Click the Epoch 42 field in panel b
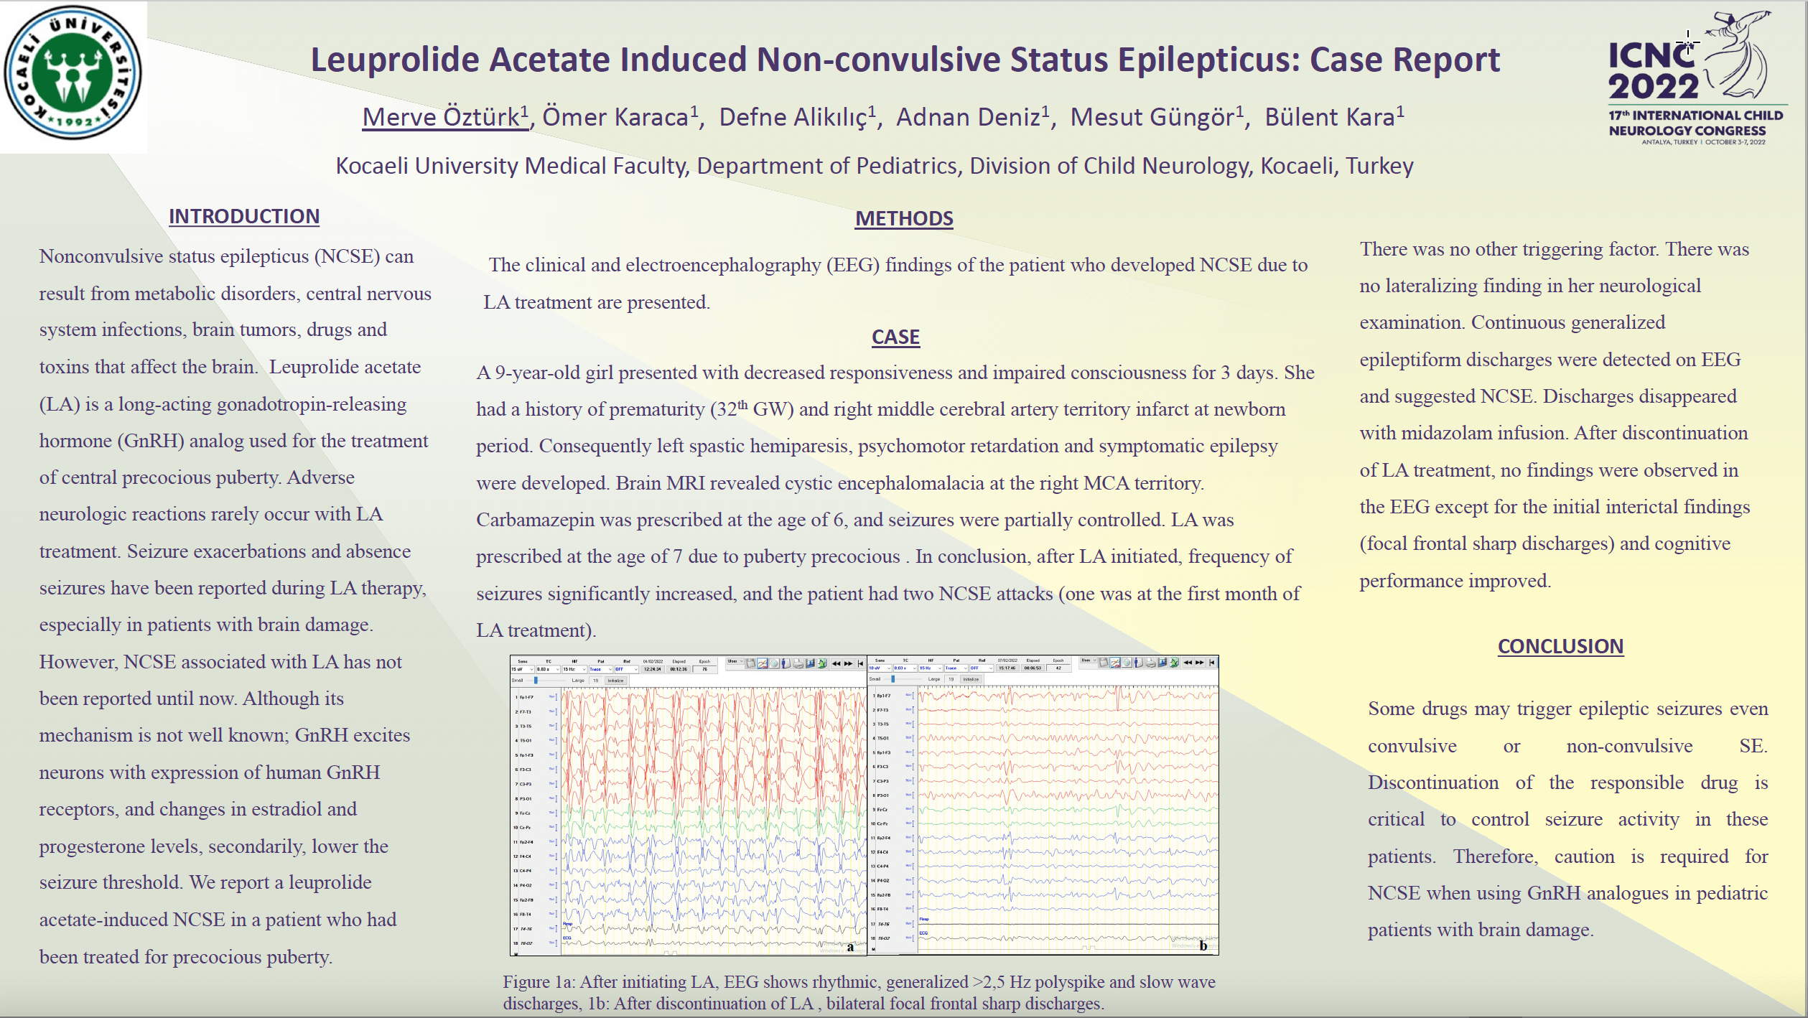The height and width of the screenshot is (1018, 1808). (x=1058, y=668)
